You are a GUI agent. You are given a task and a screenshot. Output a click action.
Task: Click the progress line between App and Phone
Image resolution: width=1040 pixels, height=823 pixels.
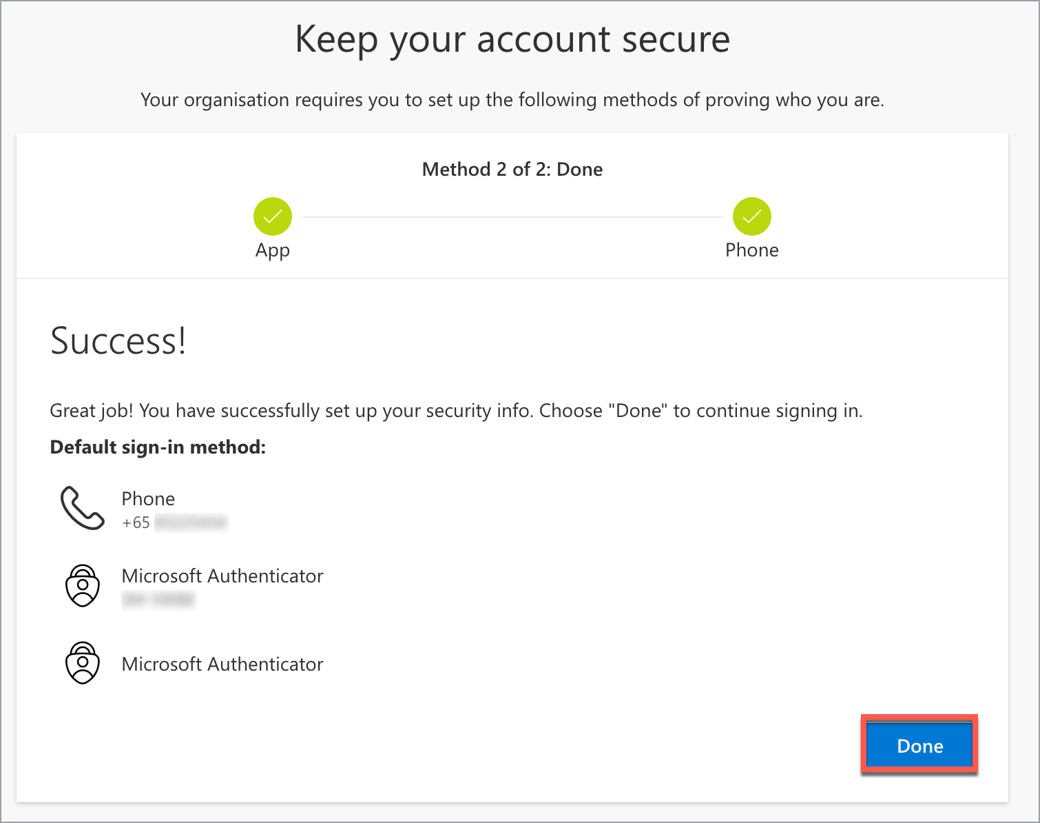(512, 216)
